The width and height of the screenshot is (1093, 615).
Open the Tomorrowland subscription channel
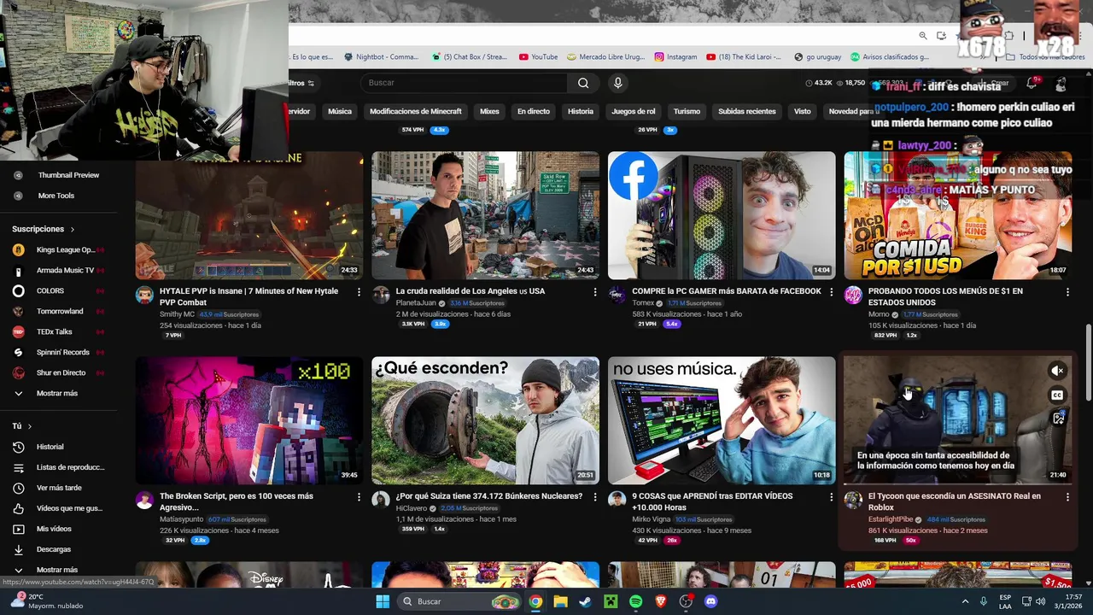coord(58,312)
